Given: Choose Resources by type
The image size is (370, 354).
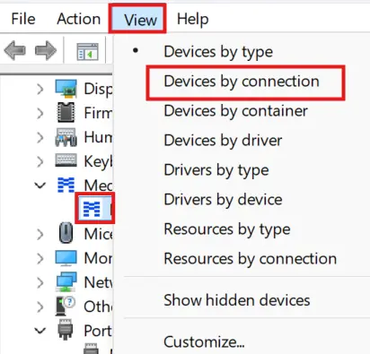Looking at the screenshot, I should pyautogui.click(x=227, y=229).
